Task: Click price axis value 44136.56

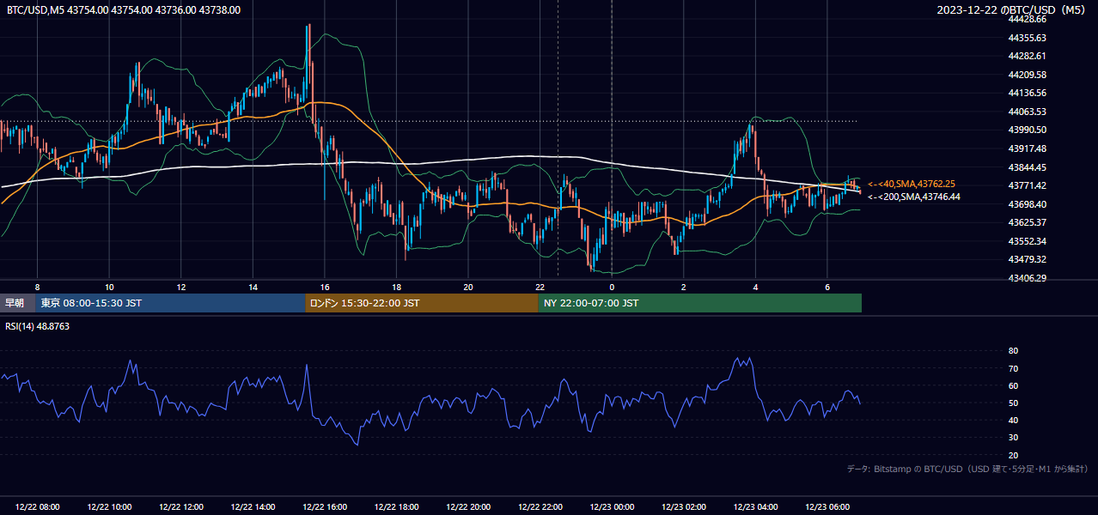Action: click(x=1027, y=93)
